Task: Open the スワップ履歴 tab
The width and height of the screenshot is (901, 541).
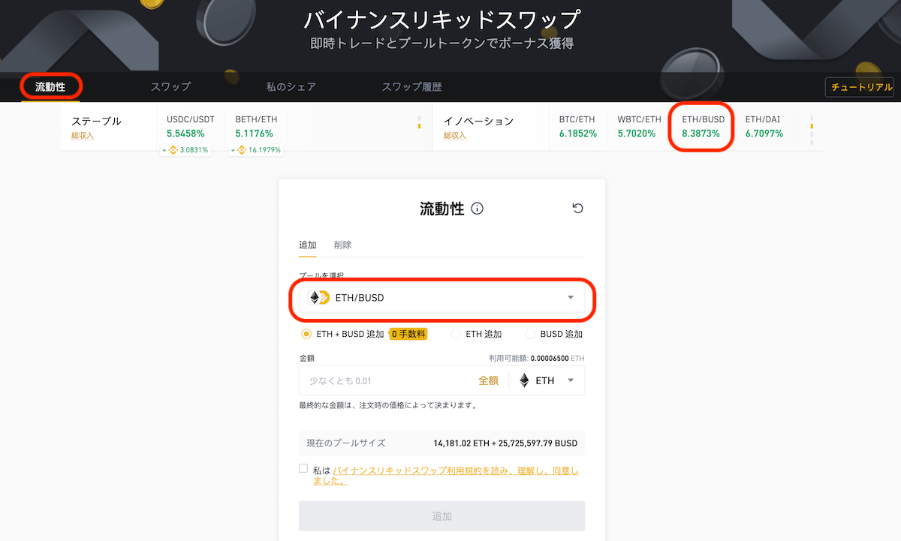Action: (x=411, y=87)
